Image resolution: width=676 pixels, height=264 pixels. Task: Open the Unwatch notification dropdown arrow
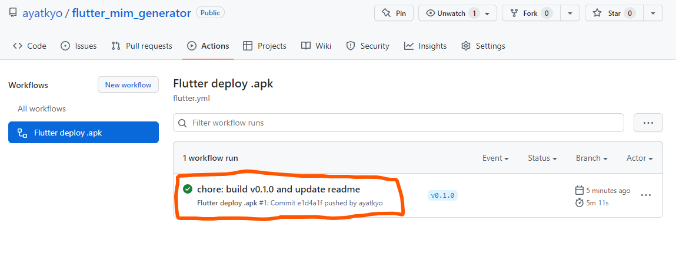(x=488, y=13)
